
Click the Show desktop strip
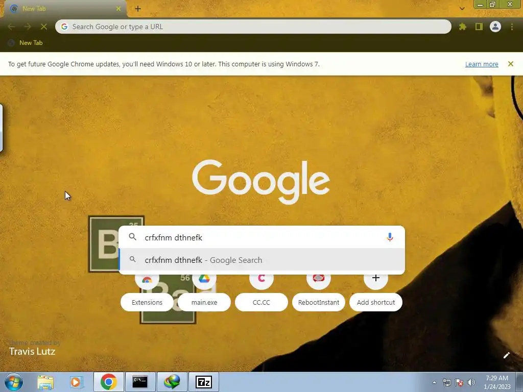(x=519, y=382)
